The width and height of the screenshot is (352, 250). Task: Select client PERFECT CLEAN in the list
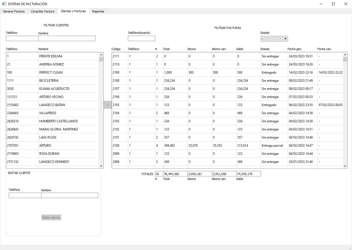tap(51, 73)
